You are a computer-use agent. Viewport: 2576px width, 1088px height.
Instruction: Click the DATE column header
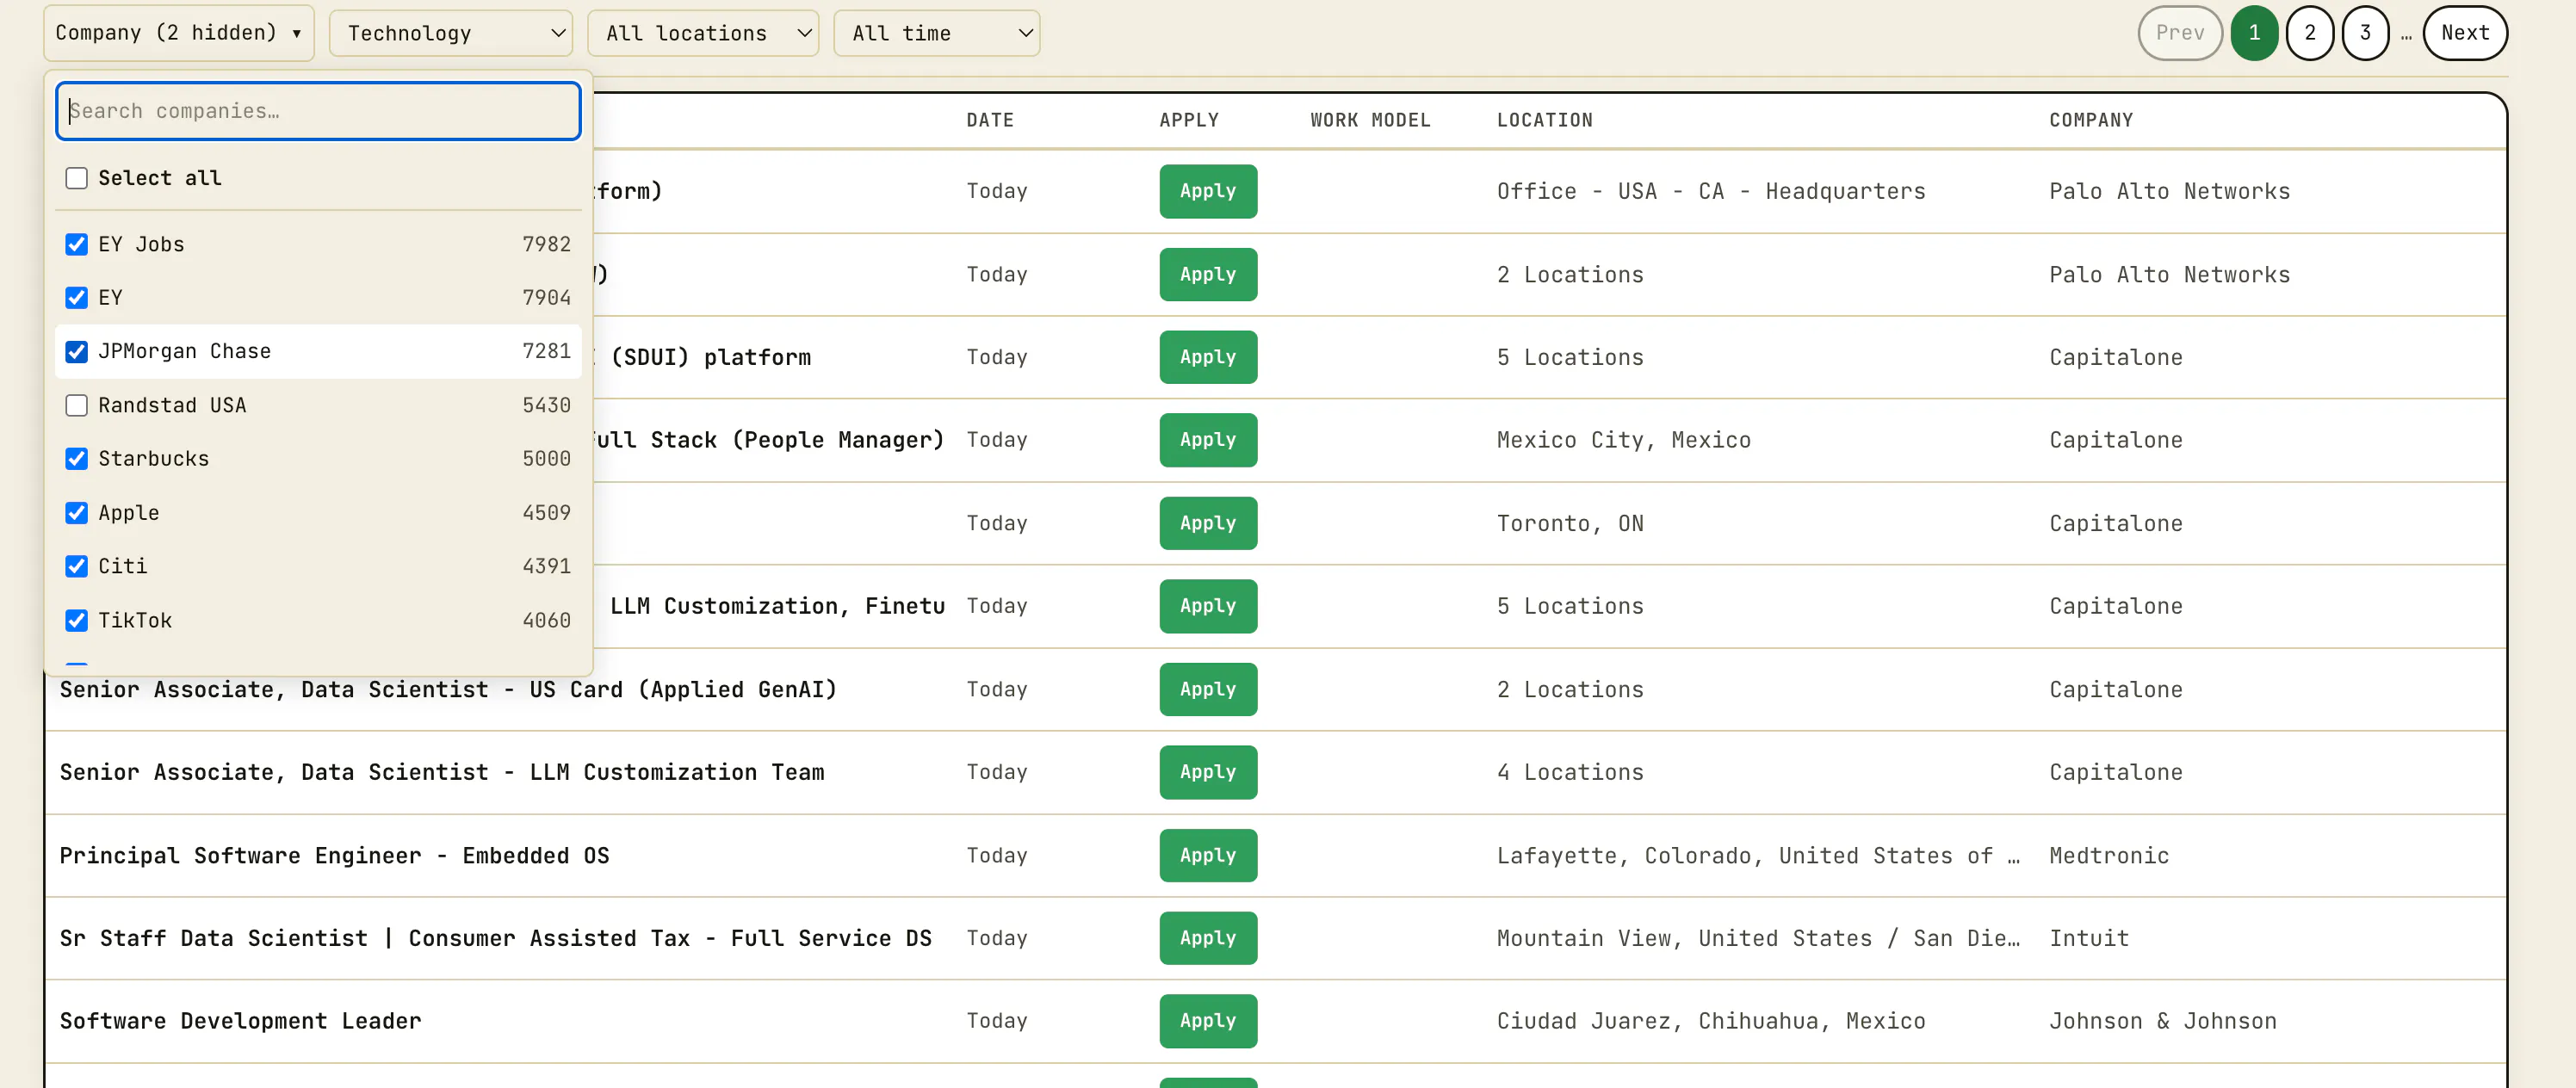tap(990, 120)
